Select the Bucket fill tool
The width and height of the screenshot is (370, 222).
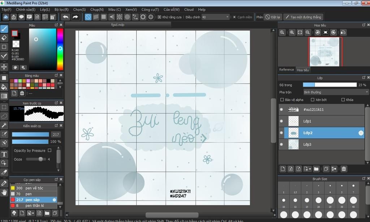(4, 87)
